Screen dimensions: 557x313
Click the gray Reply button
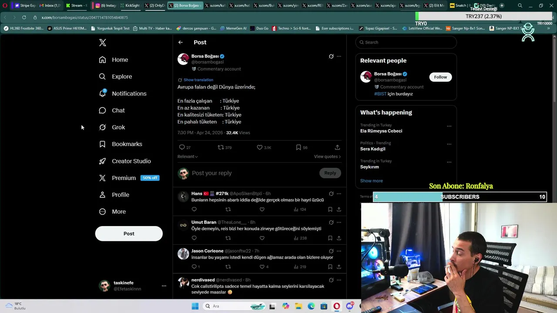(x=330, y=173)
